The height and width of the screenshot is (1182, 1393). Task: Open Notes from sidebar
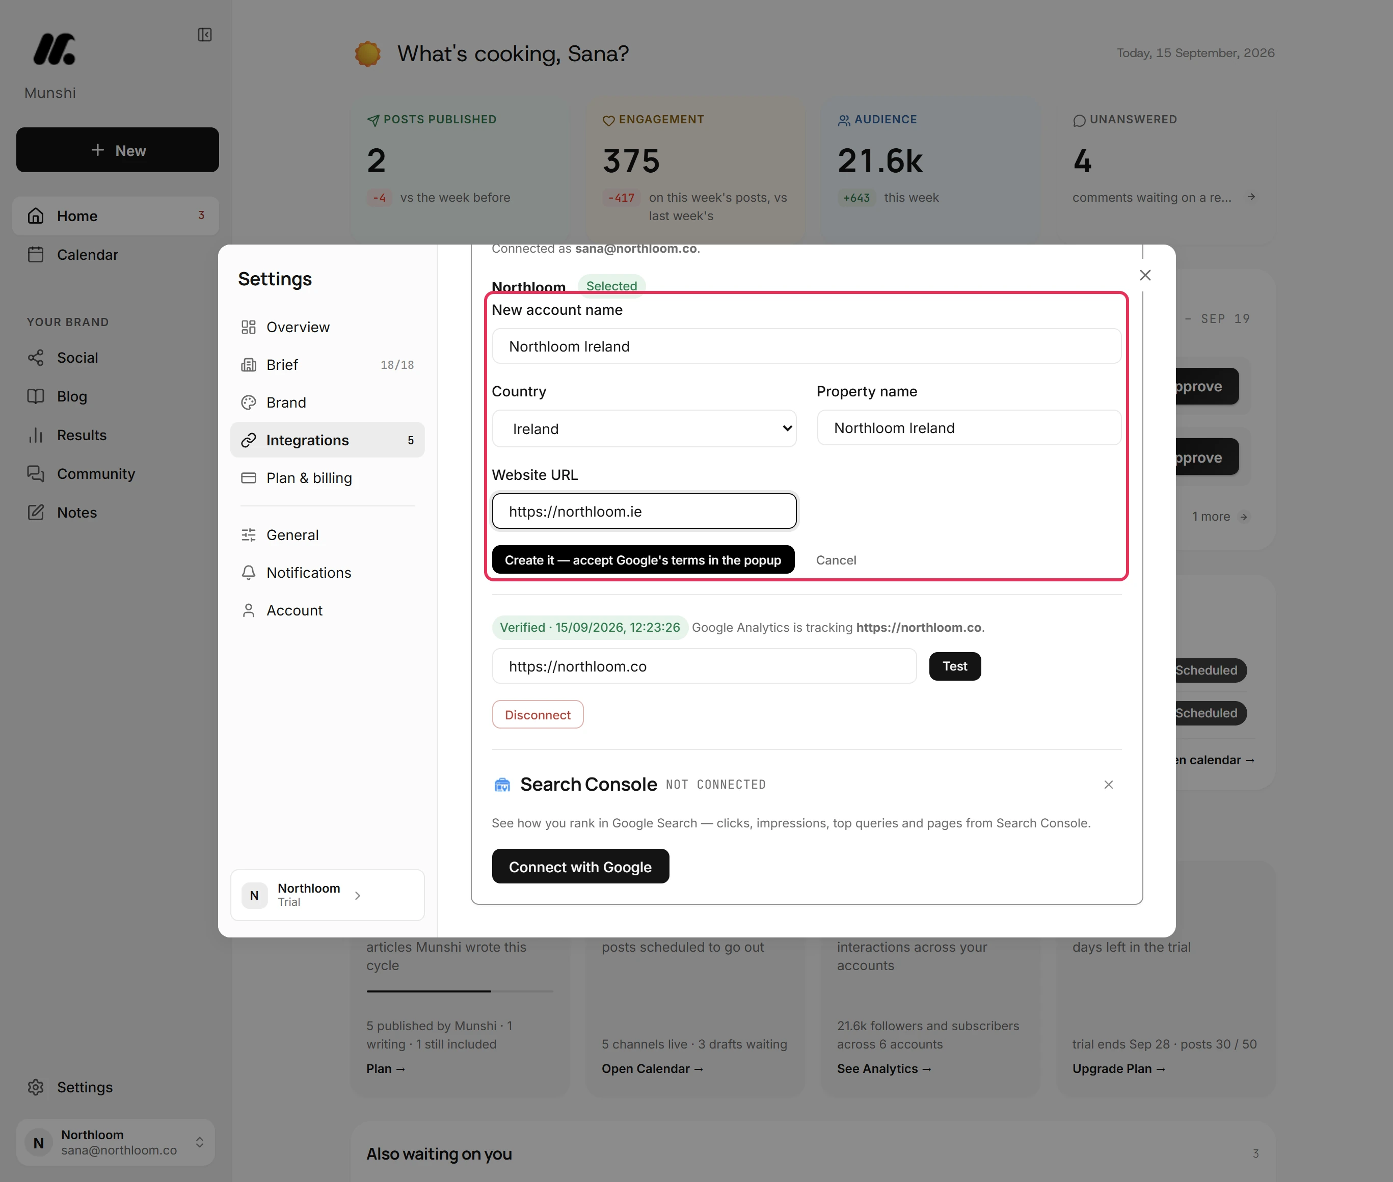(x=116, y=513)
